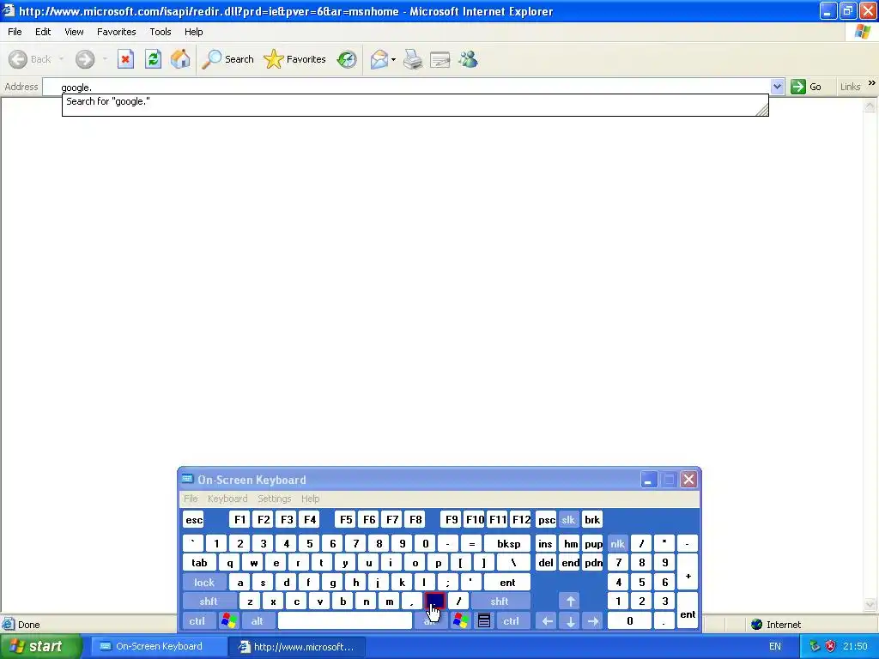This screenshot has height=659, width=879.
Task: Click the del key on the keyboard
Action: (546, 563)
